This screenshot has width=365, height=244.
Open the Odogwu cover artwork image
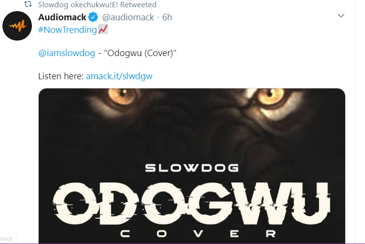(x=192, y=166)
